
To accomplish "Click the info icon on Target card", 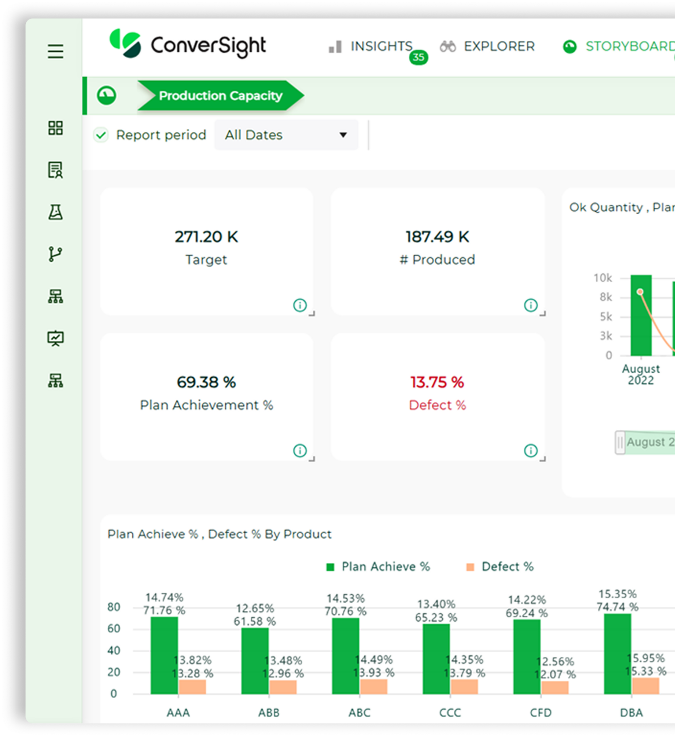I will click(x=300, y=305).
